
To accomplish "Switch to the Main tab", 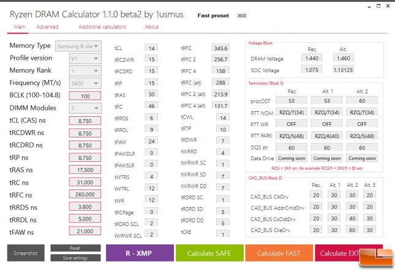I will [20, 27].
